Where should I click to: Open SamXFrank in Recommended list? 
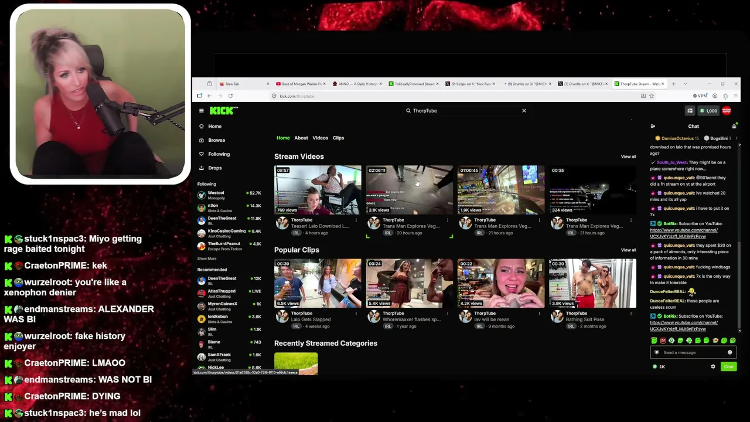[x=229, y=357]
